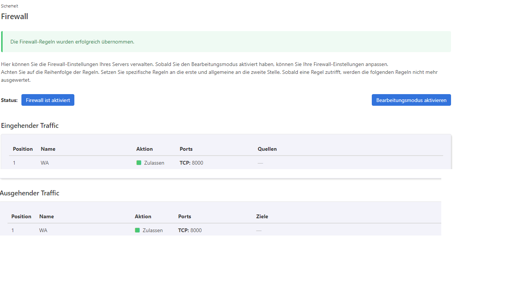Click the Aktion column header of incoming table
This screenshot has height=306, width=516.
click(144, 149)
